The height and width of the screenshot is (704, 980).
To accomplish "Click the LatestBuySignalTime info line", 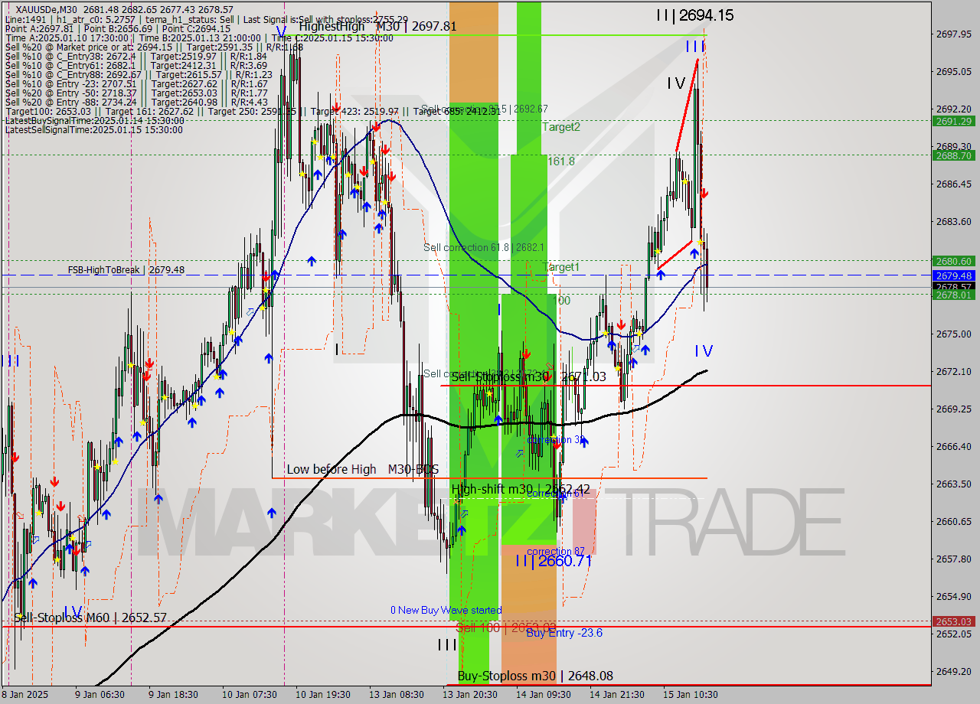I will (94, 120).
